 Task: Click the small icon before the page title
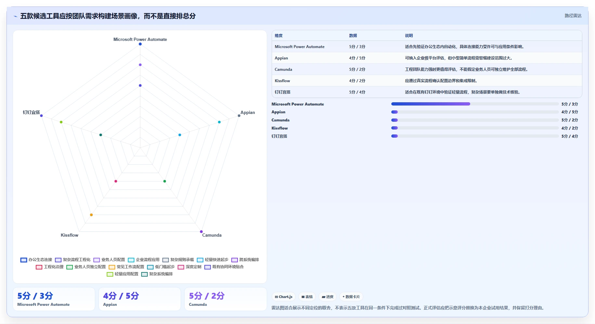click(15, 16)
